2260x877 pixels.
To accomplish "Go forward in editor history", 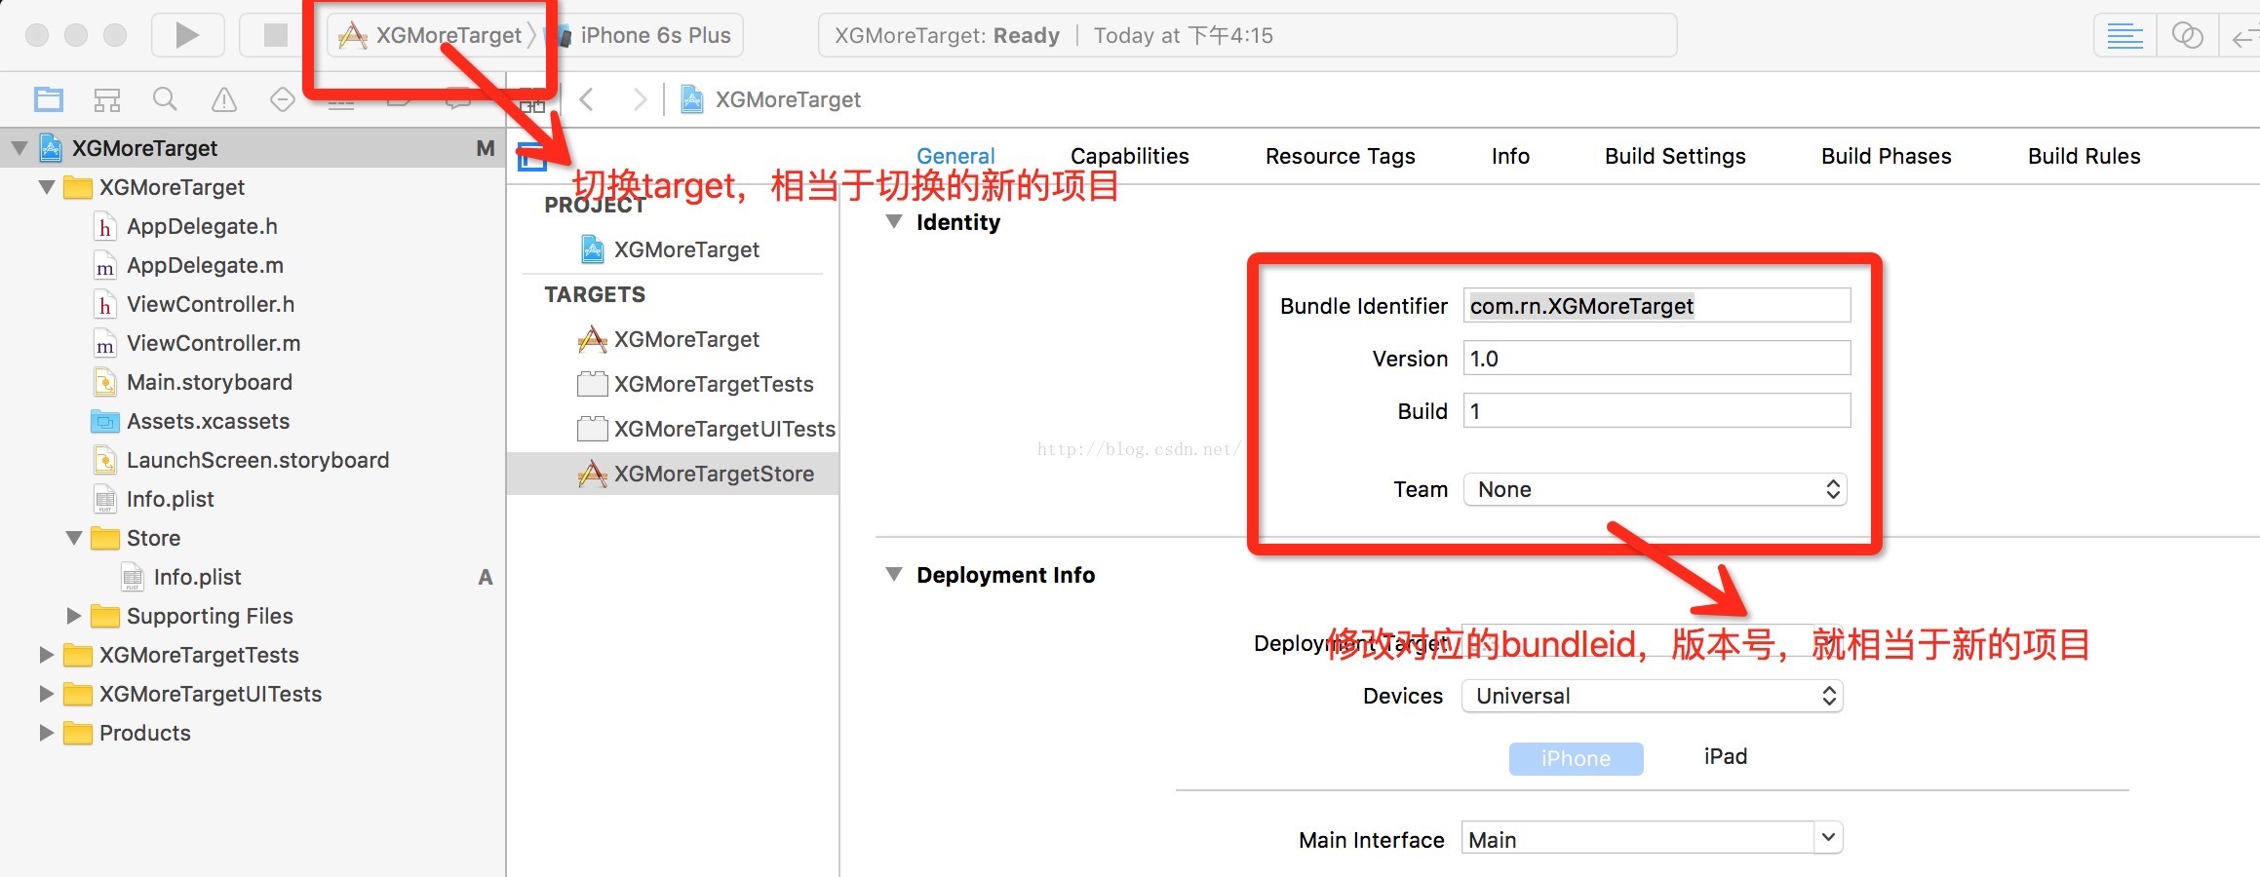I will 640,99.
